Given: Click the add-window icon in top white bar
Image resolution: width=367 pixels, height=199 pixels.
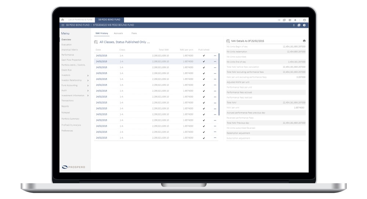Looking at the screenshot, I should click(x=284, y=20).
